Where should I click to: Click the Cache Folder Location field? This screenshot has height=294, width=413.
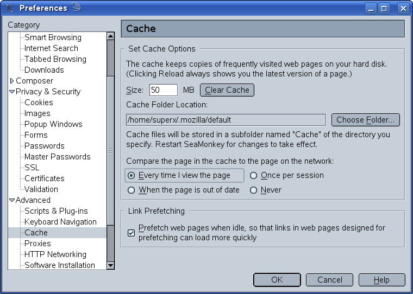click(x=226, y=120)
